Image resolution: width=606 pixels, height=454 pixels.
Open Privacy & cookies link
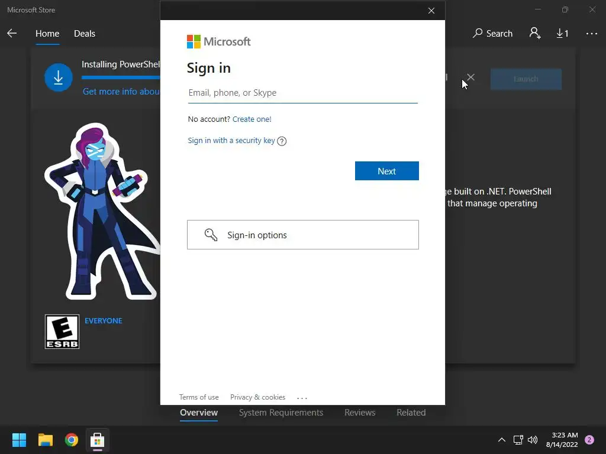(x=258, y=397)
